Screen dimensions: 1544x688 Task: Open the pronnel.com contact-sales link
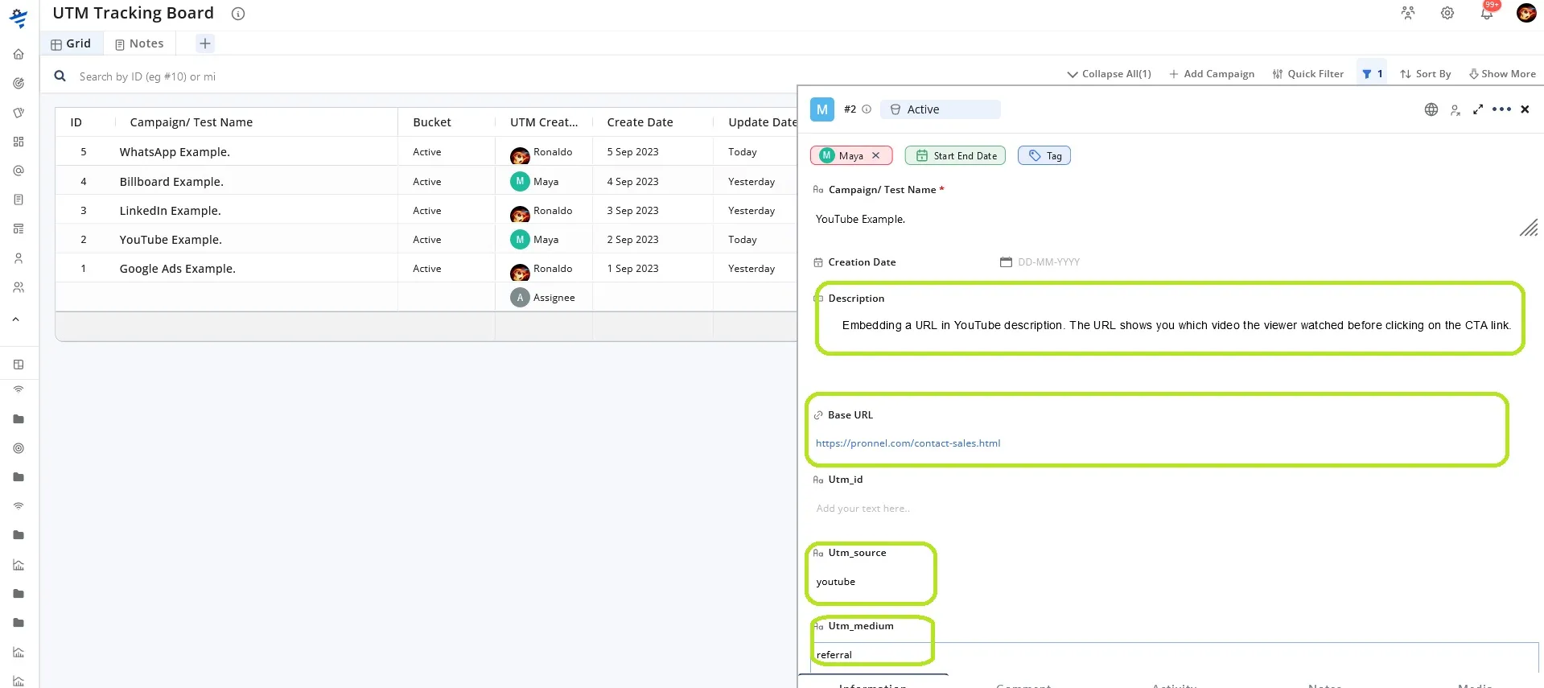click(x=908, y=443)
